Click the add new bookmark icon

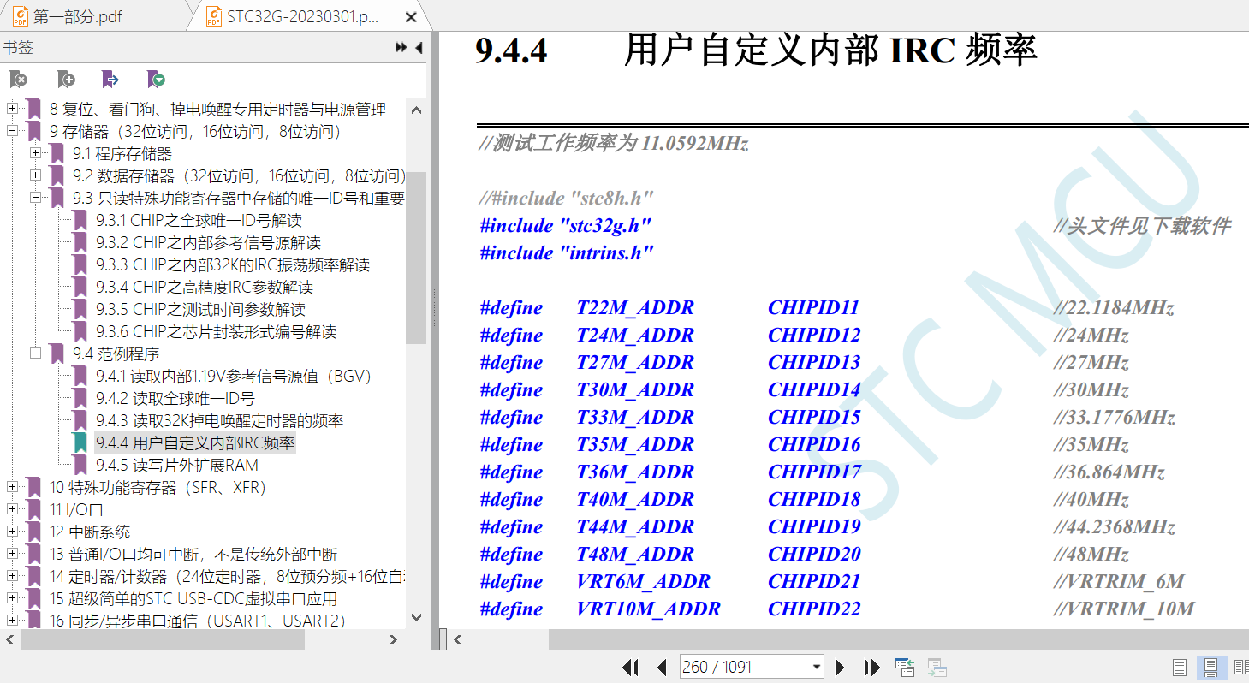click(66, 80)
